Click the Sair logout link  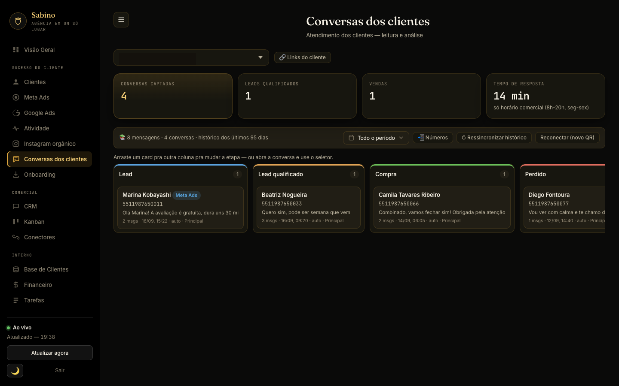tap(60, 371)
